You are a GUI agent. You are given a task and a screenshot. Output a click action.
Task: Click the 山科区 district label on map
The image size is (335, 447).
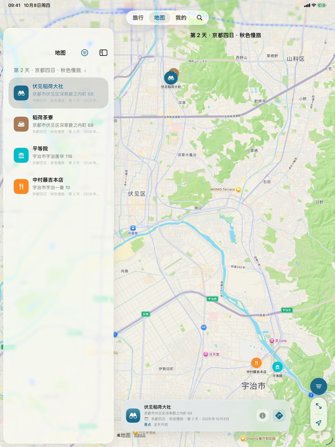click(296, 59)
